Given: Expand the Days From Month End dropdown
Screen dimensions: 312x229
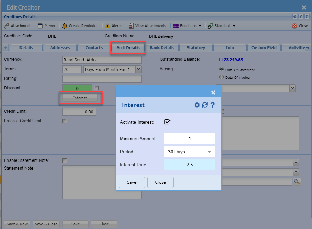Looking at the screenshot, I should 138,70.
